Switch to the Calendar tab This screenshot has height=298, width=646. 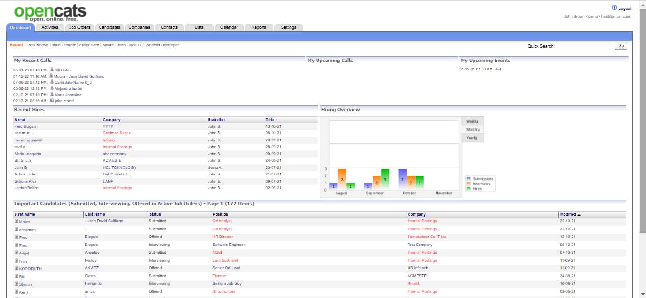[229, 27]
